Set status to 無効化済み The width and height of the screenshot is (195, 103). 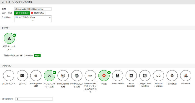37,13
